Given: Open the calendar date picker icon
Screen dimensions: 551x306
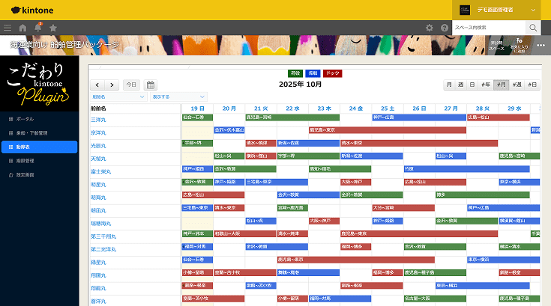Looking at the screenshot, I should [150, 85].
